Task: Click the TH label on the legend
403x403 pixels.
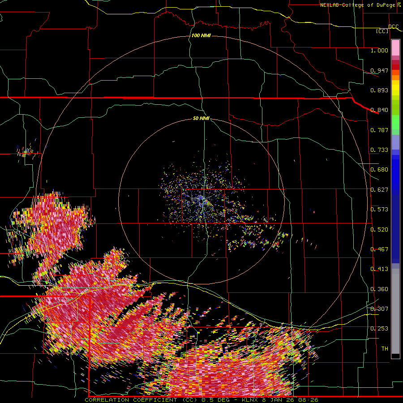Action: click(x=385, y=349)
